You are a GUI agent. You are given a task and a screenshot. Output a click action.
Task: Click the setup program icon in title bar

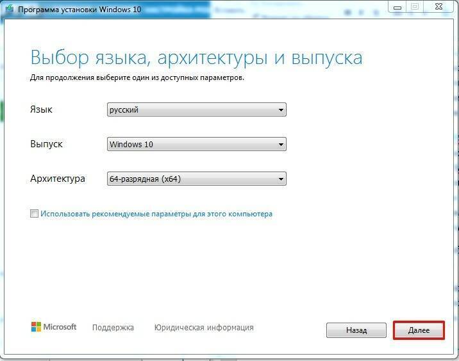pos(8,8)
